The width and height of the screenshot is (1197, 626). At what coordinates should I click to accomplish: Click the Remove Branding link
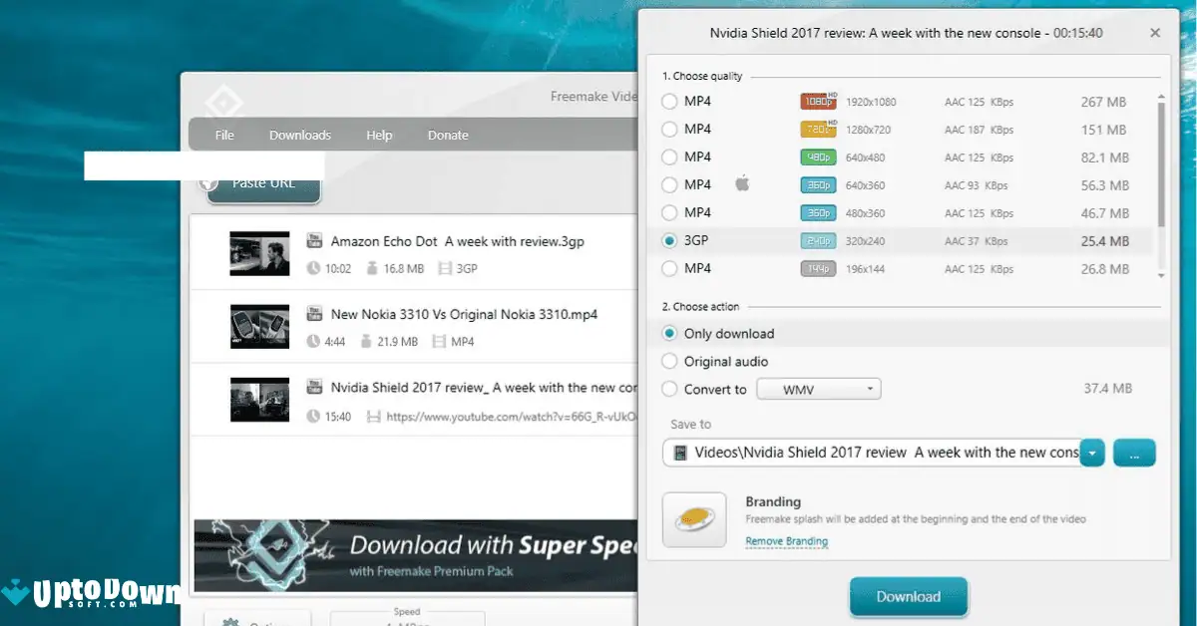tap(784, 540)
